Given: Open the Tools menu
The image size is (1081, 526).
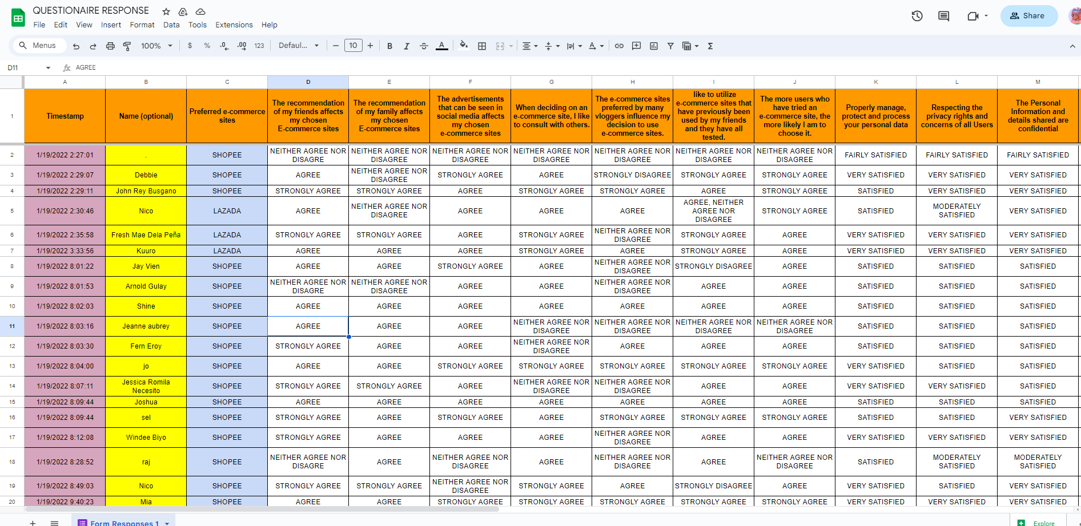Looking at the screenshot, I should [198, 25].
